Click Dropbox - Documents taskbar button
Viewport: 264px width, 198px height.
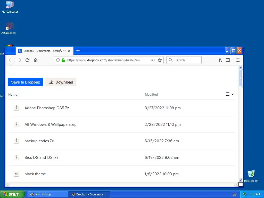(89, 194)
